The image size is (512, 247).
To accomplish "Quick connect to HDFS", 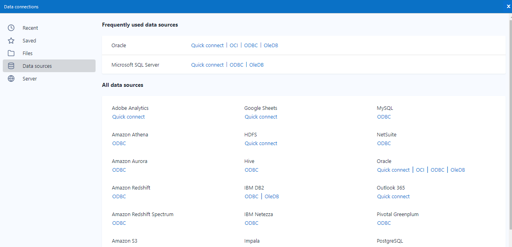I will point(261,143).
